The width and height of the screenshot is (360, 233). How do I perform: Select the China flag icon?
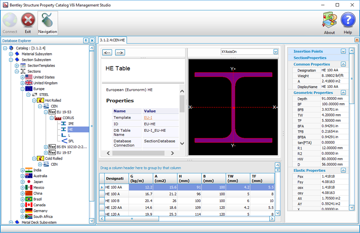click(29, 193)
